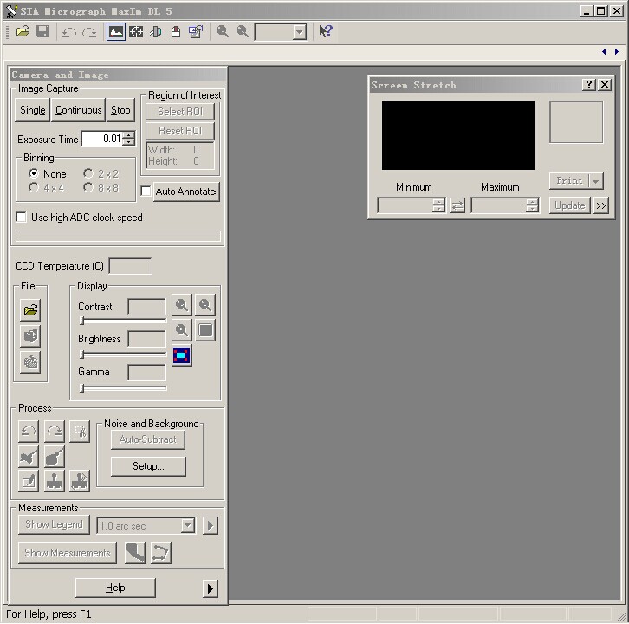Click the blue full-screen icon in Display group

tap(181, 355)
